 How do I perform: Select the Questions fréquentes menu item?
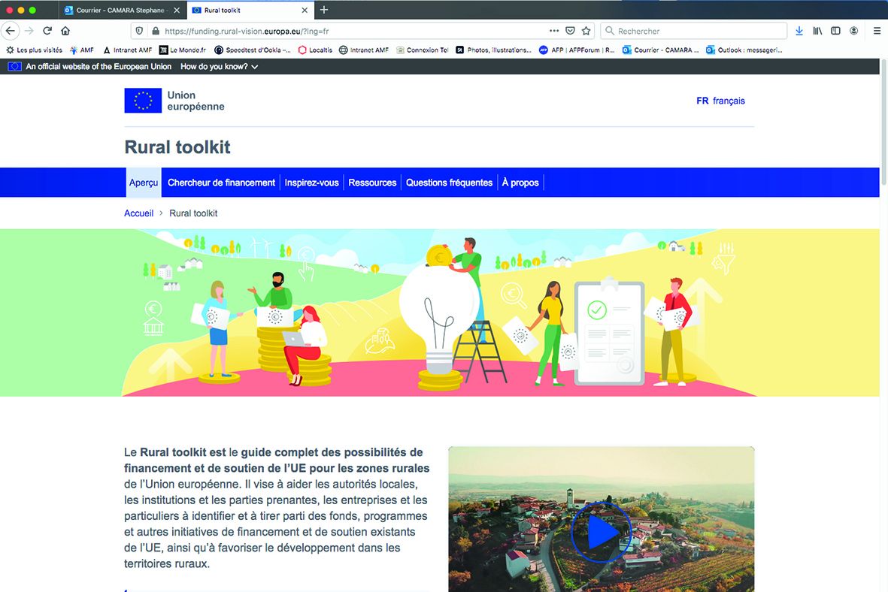click(449, 183)
